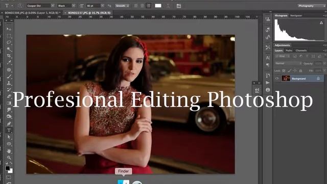Click the layer Opacity value field
The width and height of the screenshot is (327, 184).
[318, 63]
